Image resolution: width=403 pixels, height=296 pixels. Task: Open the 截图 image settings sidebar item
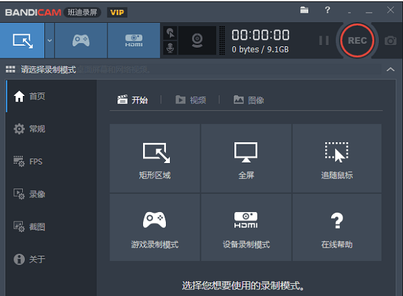(52, 227)
